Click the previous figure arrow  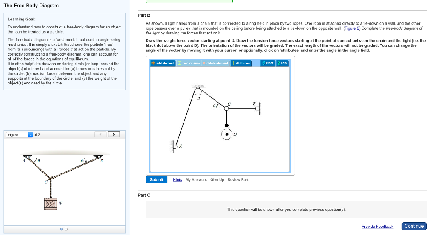click(x=101, y=135)
